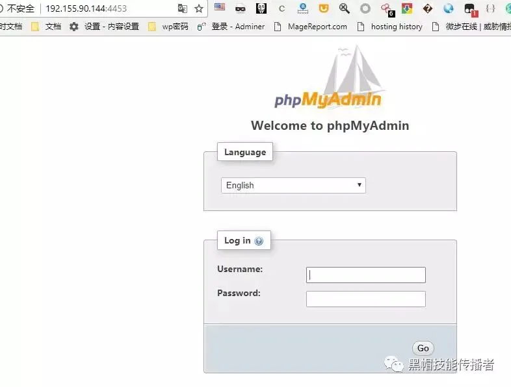Open the Guy Fawkes mask extension
The image size is (511, 387).
pyautogui.click(x=261, y=8)
